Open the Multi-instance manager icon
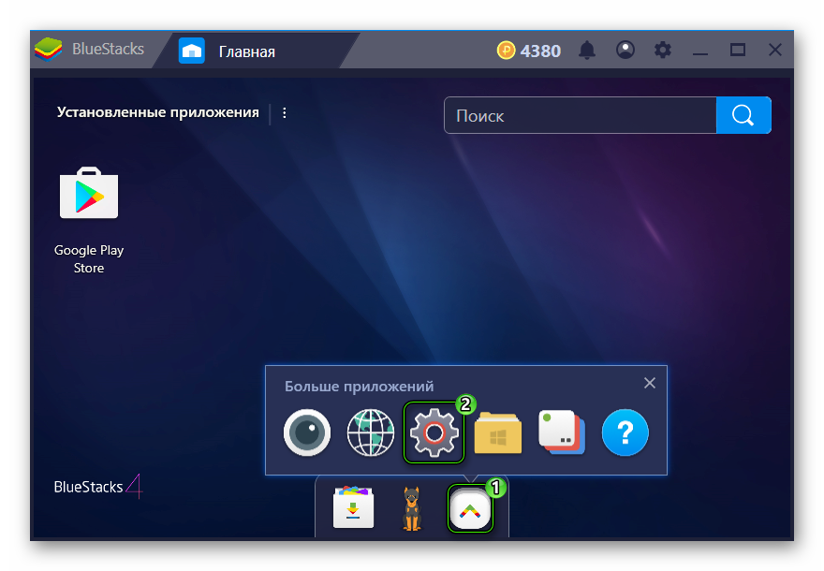The image size is (824, 571). 562,432
